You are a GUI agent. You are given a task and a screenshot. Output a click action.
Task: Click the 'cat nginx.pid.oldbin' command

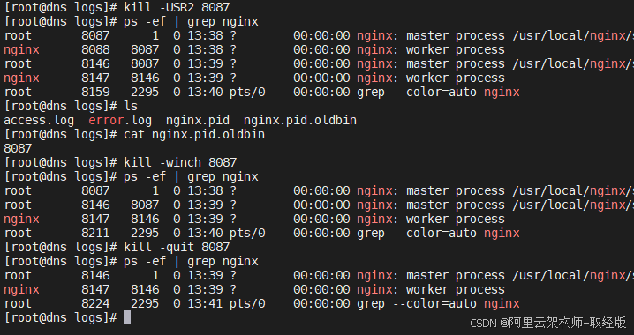pos(194,134)
